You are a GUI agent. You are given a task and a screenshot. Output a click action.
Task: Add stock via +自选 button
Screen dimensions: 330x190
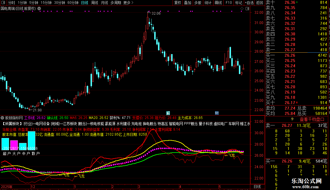tap(249, 3)
